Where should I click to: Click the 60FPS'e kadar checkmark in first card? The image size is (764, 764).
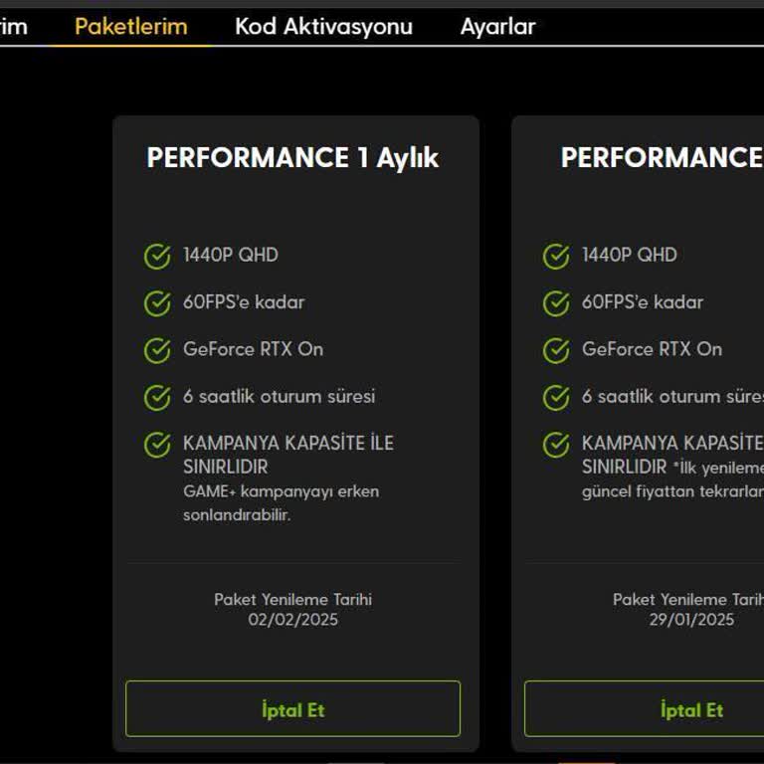pyautogui.click(x=157, y=303)
